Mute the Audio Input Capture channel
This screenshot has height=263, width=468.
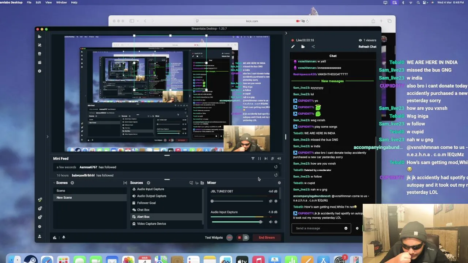coord(271,222)
